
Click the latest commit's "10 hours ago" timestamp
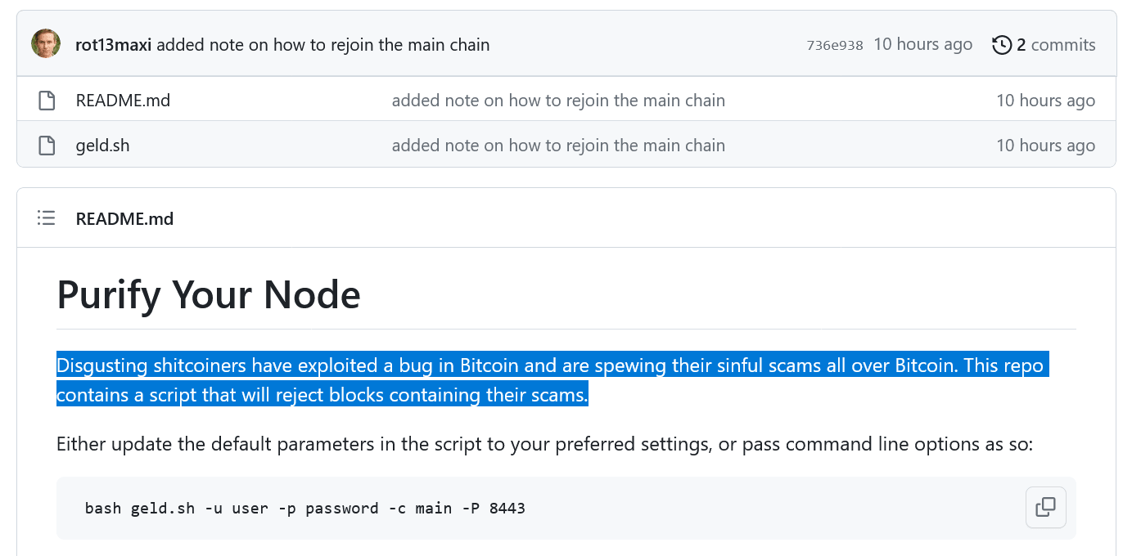[922, 45]
